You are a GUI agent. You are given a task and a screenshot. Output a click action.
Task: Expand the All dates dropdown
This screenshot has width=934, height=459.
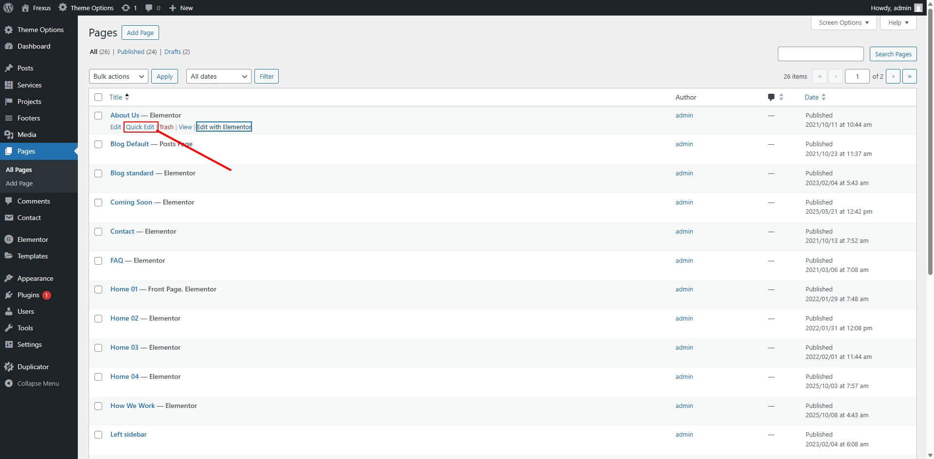[218, 76]
